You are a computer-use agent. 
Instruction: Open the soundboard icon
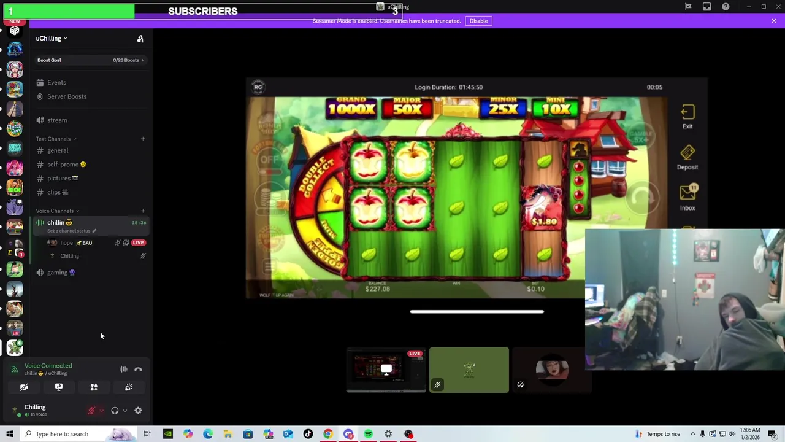pos(129,387)
